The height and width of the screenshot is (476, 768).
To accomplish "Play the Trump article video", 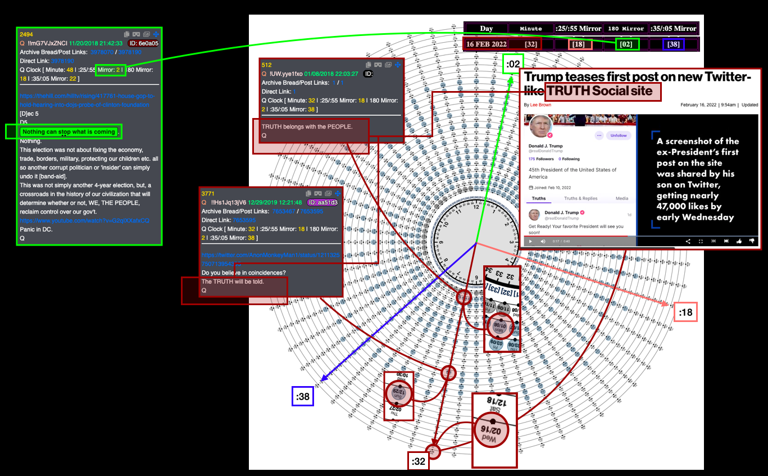I will 530,241.
